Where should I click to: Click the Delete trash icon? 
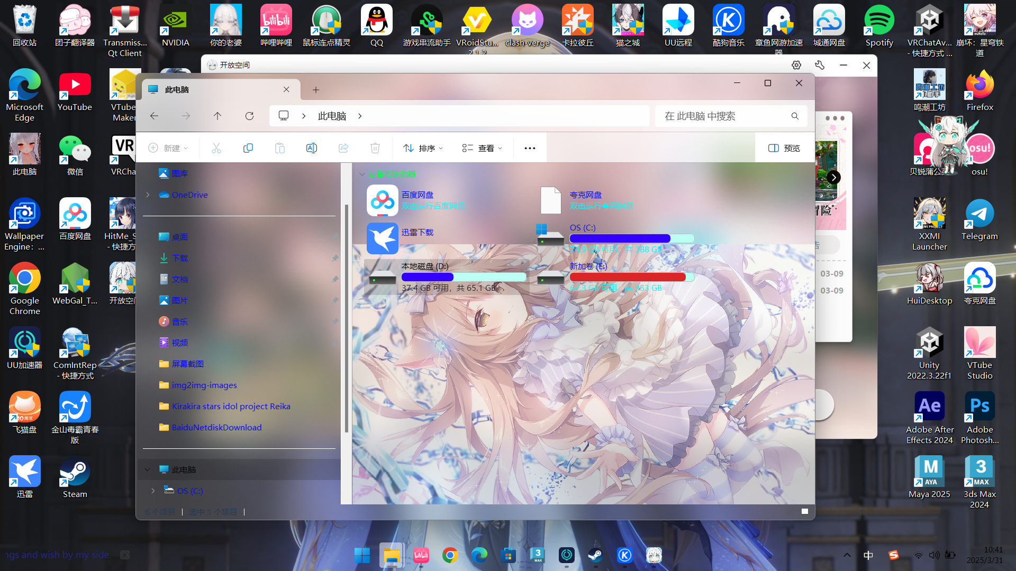[375, 148]
